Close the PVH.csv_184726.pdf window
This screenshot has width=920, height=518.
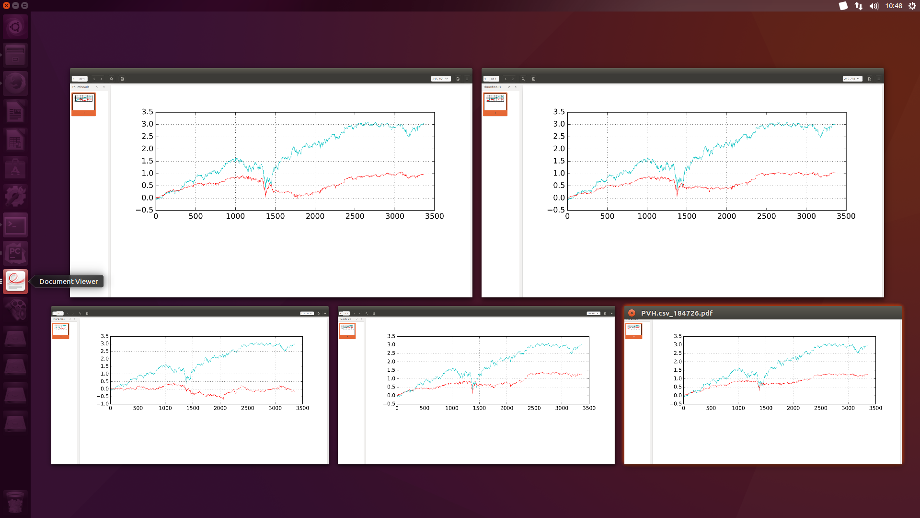point(632,313)
